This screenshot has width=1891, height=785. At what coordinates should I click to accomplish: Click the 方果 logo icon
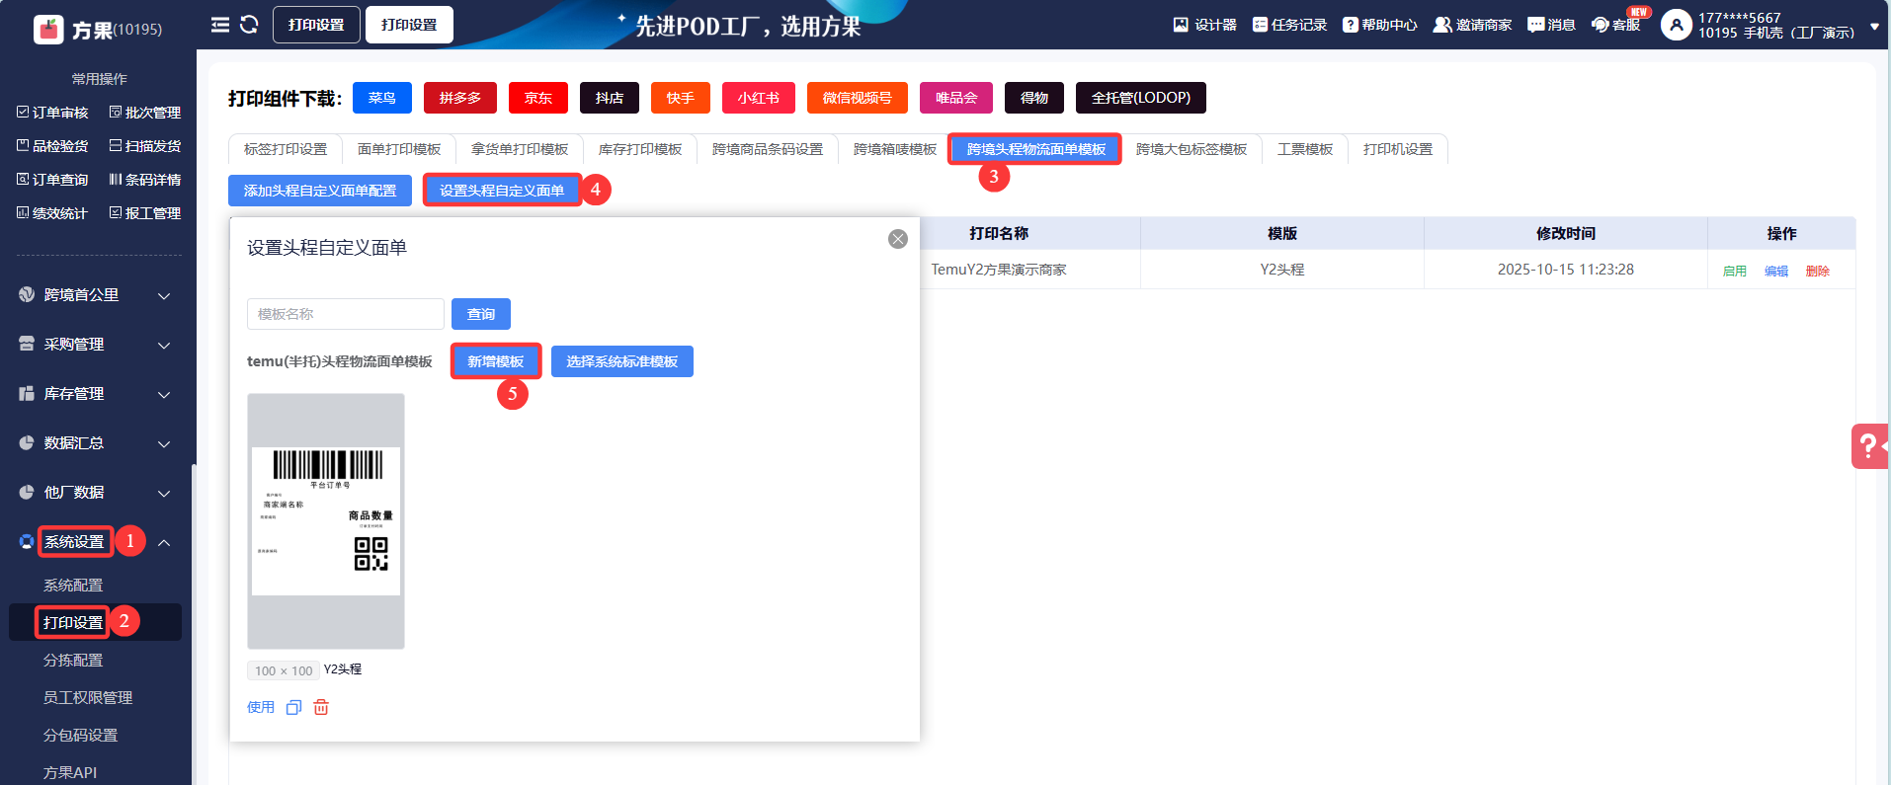(48, 30)
